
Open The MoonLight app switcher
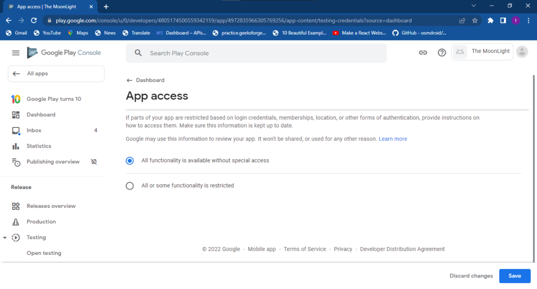(482, 52)
